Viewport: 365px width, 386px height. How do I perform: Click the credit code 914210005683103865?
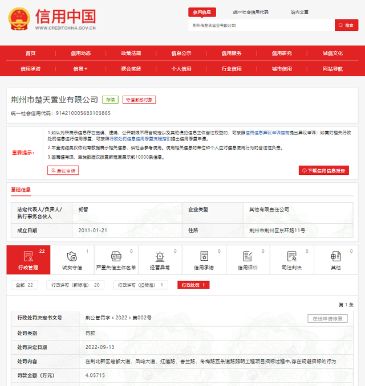[83, 113]
